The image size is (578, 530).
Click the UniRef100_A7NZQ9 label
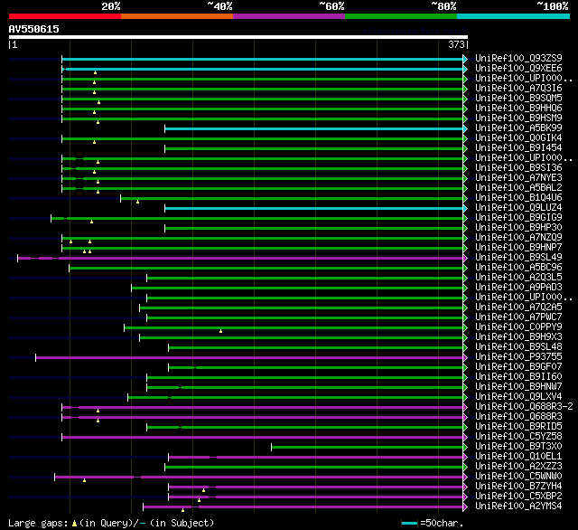(x=518, y=238)
